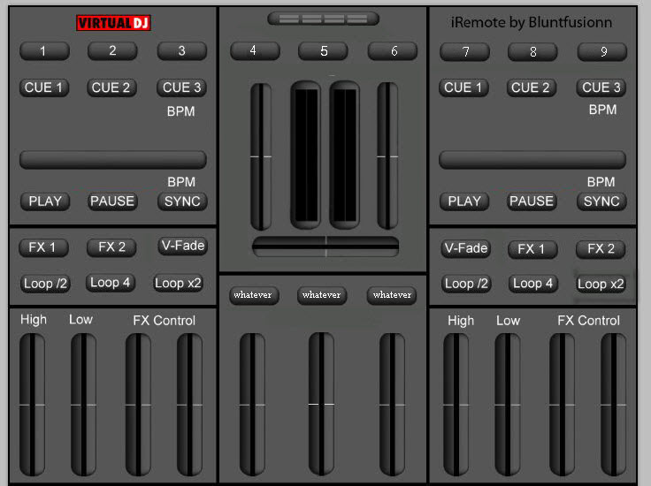Trigger CUE 2 on the left deck
This screenshot has height=486, width=651.
(x=111, y=87)
